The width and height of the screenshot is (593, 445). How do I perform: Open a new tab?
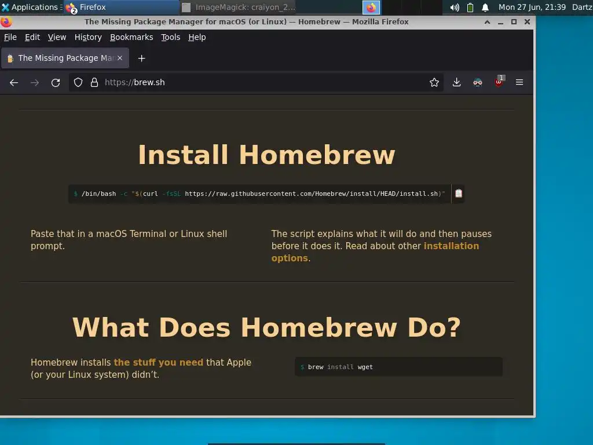[x=141, y=59]
